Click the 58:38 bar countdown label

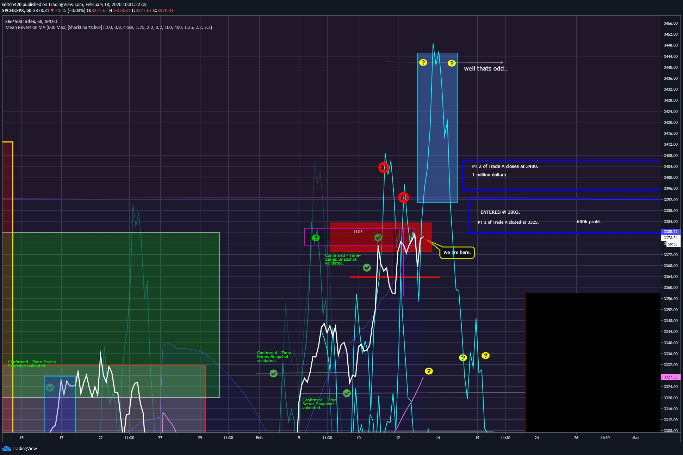coord(673,244)
